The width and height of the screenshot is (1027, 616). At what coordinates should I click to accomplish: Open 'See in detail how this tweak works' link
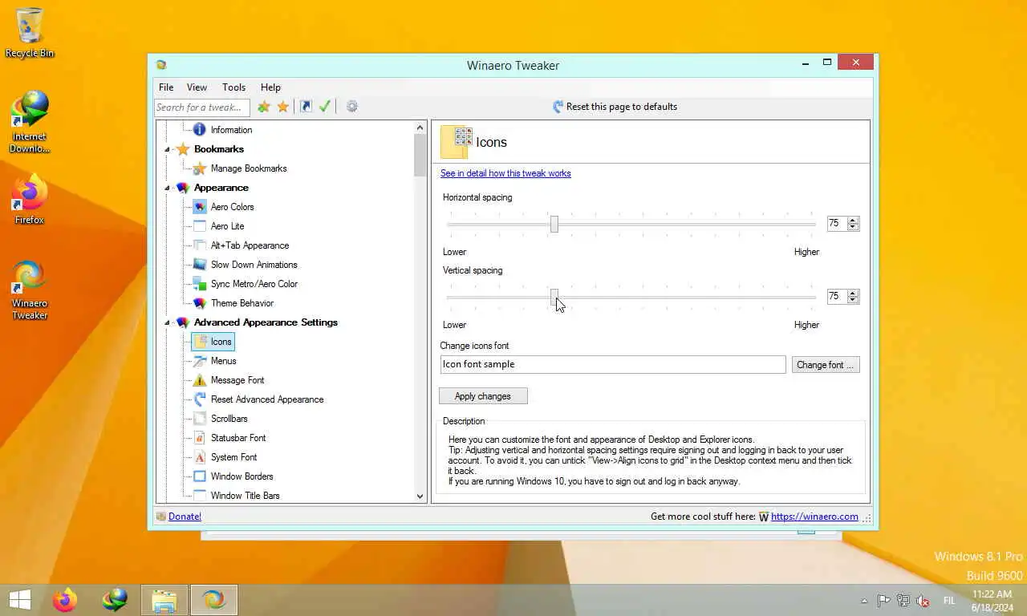point(505,173)
